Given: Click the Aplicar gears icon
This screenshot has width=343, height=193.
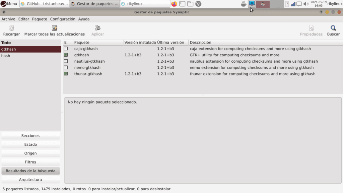Looking at the screenshot, I should [97, 28].
